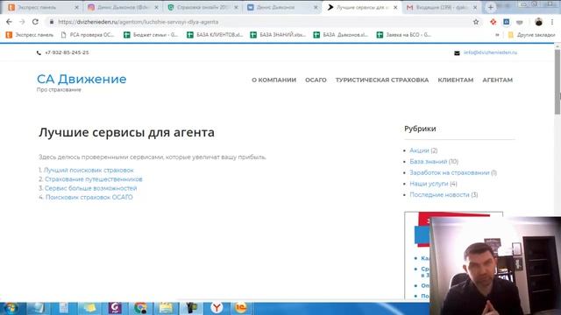This screenshot has width=561, height=315.
Task: Go back to the previous page
Action: (9, 22)
